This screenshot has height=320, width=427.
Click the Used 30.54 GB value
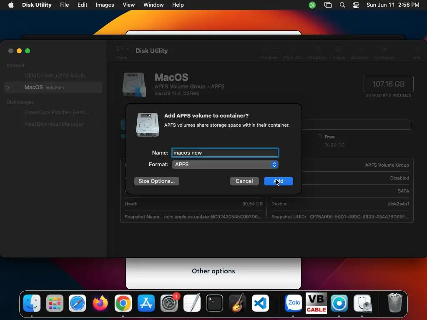pos(252,204)
